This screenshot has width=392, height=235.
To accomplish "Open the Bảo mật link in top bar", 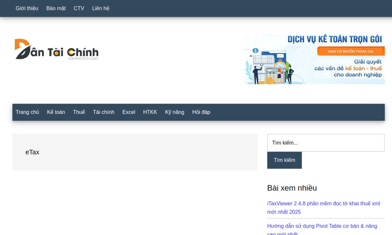I will click(56, 8).
